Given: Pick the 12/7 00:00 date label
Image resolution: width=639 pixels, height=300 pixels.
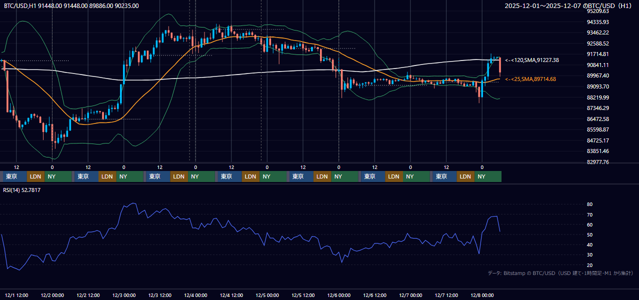Looking at the screenshot, I should coord(410,295).
